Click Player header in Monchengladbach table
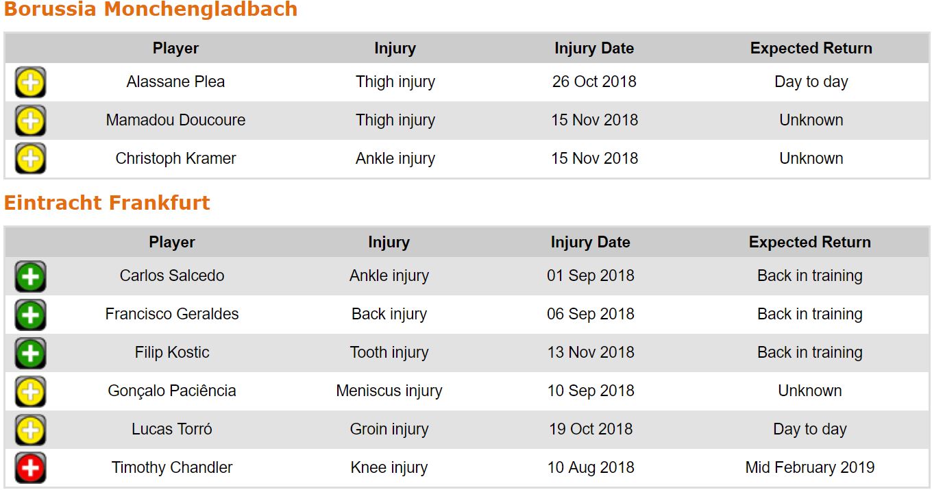 click(175, 49)
